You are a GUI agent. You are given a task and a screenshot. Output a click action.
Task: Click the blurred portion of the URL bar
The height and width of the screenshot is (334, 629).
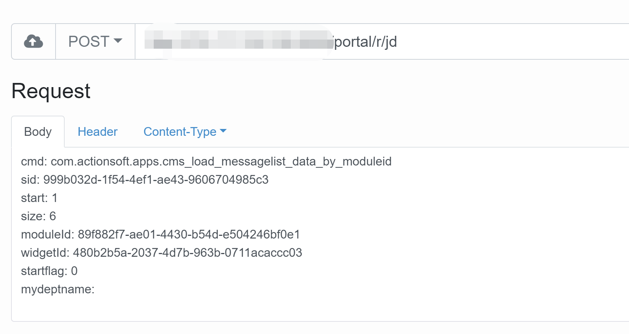pos(236,41)
